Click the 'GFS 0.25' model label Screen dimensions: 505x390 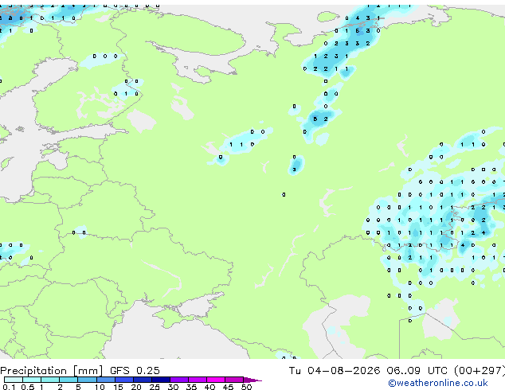[135, 371]
